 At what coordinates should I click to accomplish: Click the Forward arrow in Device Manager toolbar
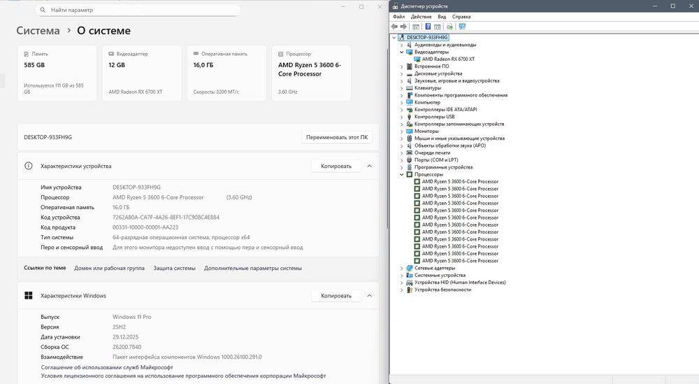[403, 27]
